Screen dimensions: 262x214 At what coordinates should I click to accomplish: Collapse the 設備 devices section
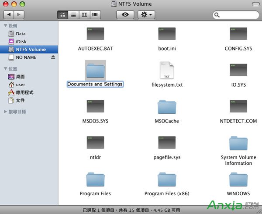tap(5, 26)
